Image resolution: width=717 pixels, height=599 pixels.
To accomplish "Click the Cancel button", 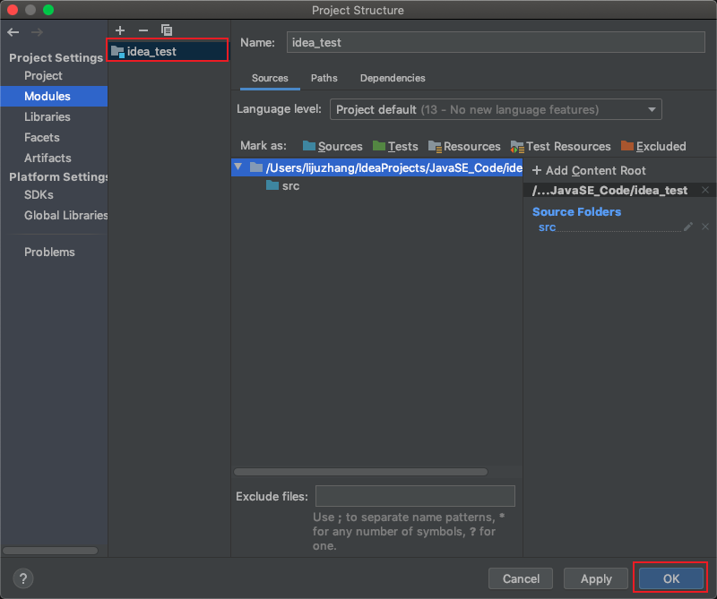I will coord(521,578).
